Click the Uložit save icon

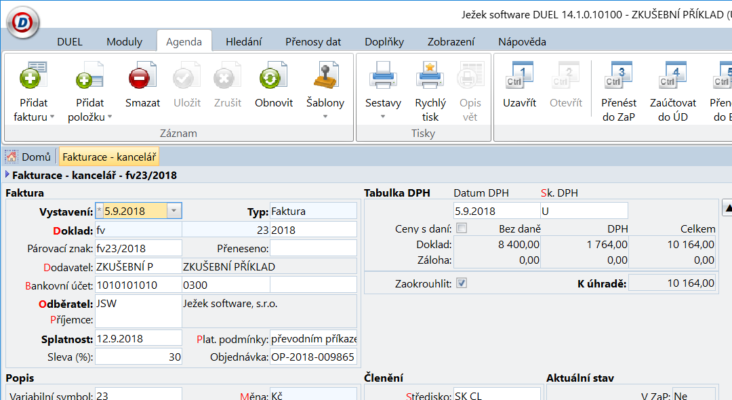[187, 76]
